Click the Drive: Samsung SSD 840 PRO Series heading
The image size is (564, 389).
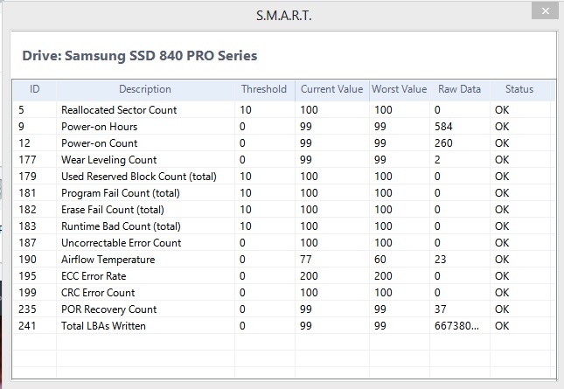(x=140, y=56)
